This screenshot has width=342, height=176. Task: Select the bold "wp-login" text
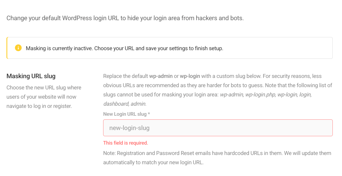(190, 76)
